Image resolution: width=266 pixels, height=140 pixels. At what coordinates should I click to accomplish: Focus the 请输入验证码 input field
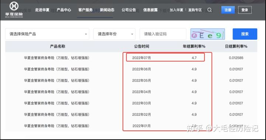[163, 34]
